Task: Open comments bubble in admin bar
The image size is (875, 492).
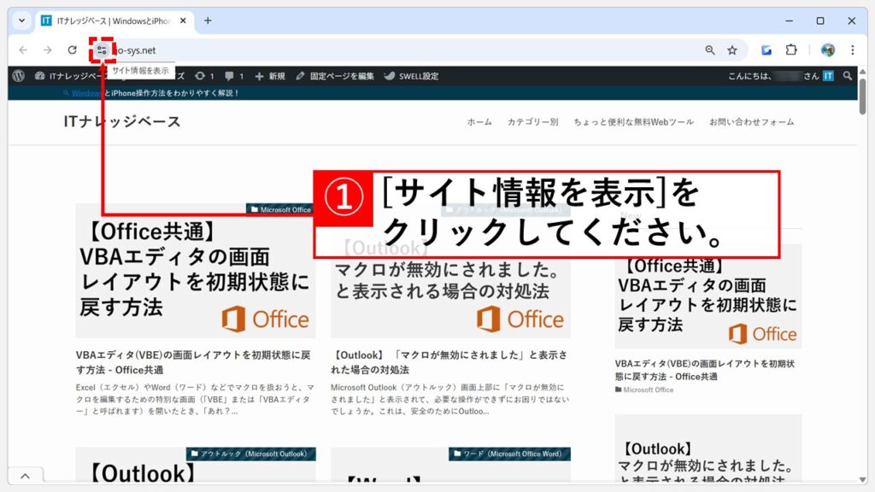Action: click(x=234, y=76)
